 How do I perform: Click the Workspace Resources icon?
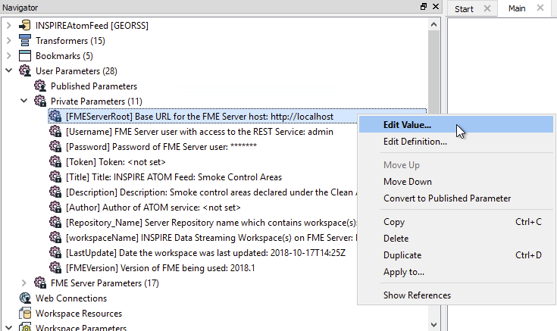click(x=24, y=314)
